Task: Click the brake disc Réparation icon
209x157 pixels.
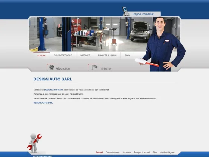Action: pos(52,67)
